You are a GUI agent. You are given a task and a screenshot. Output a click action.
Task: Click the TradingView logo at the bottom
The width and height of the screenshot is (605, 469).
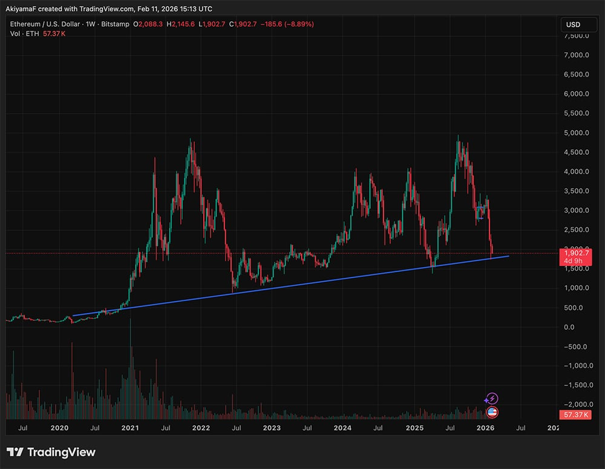(51, 452)
